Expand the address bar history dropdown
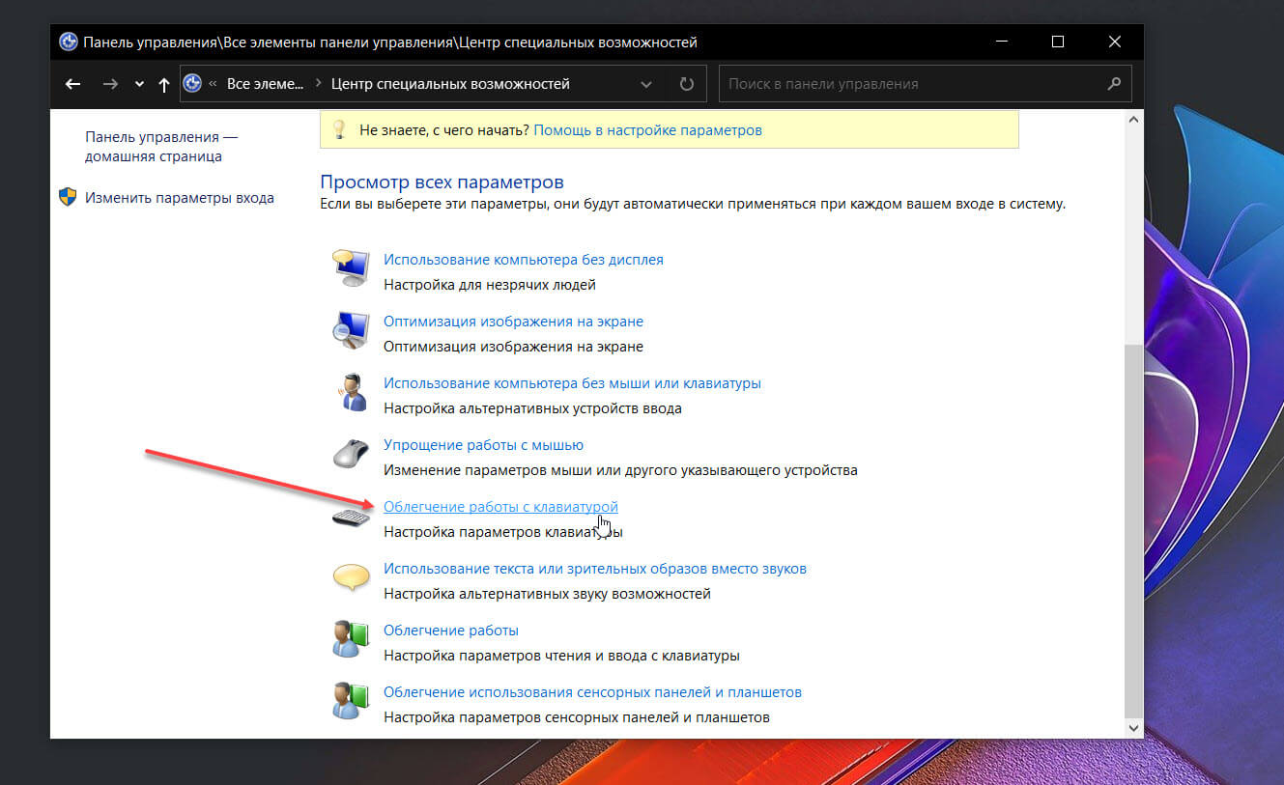This screenshot has width=1284, height=785. point(646,84)
